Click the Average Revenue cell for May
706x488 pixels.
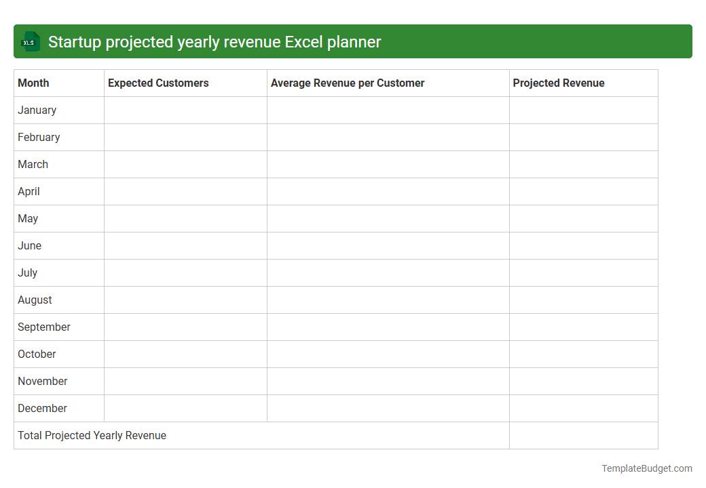tap(387, 218)
